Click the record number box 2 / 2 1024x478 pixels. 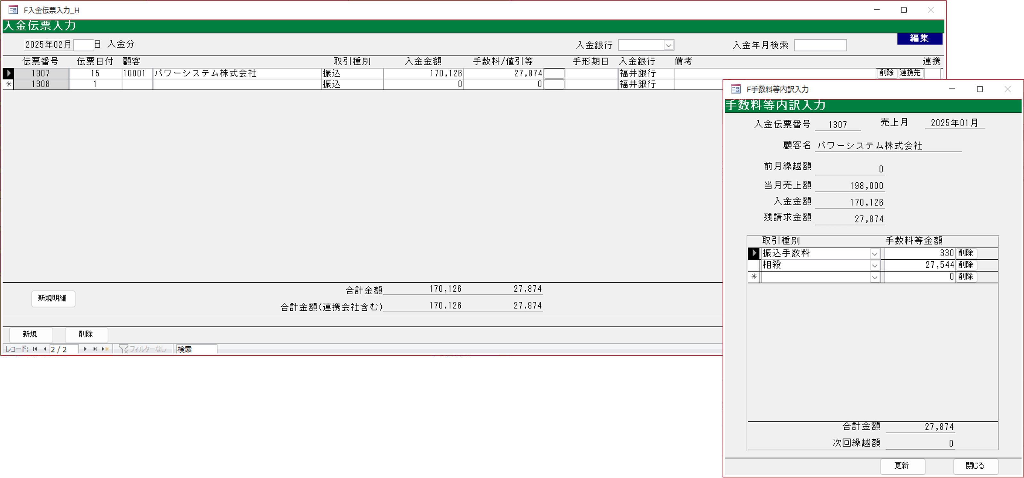64,349
